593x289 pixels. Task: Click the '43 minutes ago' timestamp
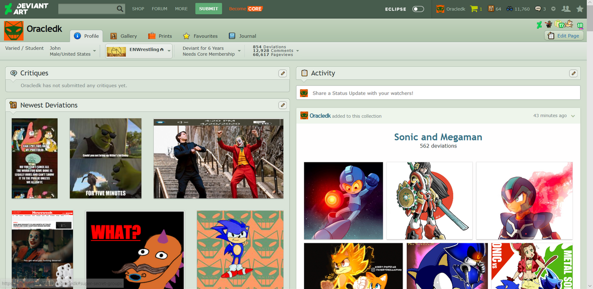550,116
